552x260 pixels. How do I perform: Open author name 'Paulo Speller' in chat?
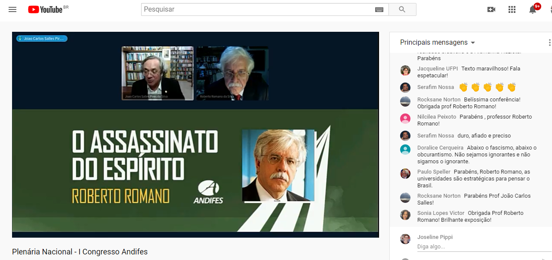pyautogui.click(x=434, y=172)
